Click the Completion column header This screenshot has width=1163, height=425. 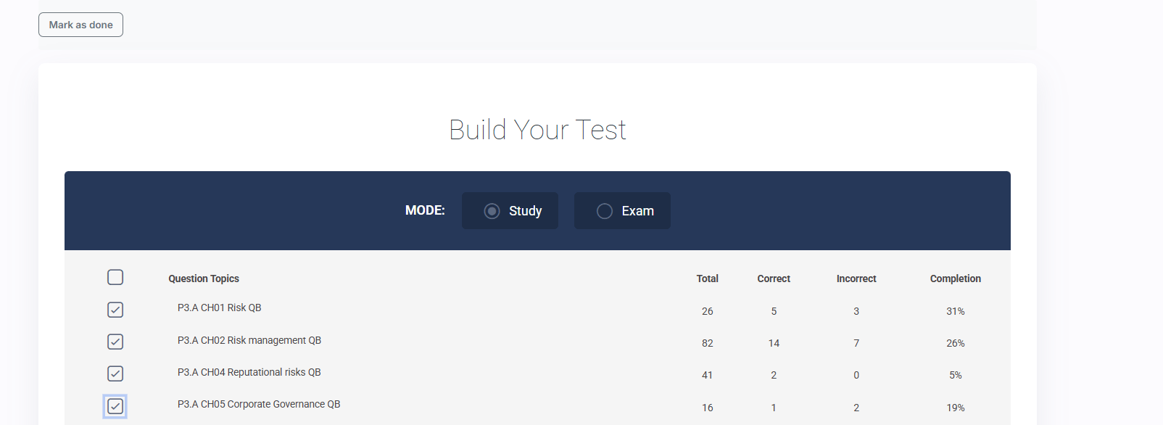(955, 278)
